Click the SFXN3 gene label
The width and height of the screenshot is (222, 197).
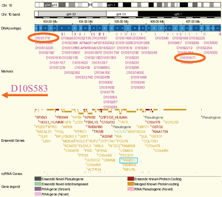click(x=42, y=117)
